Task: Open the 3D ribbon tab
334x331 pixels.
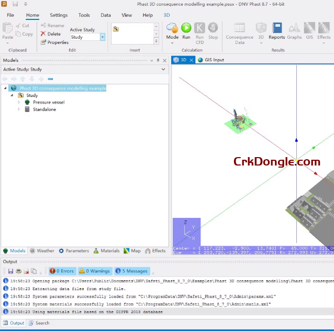Action: [x=166, y=15]
